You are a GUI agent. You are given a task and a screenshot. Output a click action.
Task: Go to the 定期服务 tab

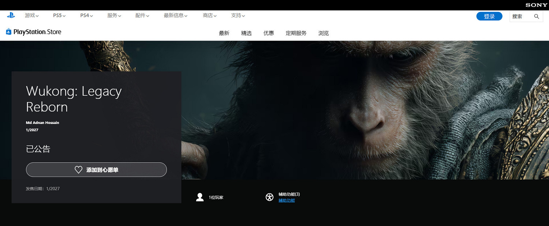[296, 33]
